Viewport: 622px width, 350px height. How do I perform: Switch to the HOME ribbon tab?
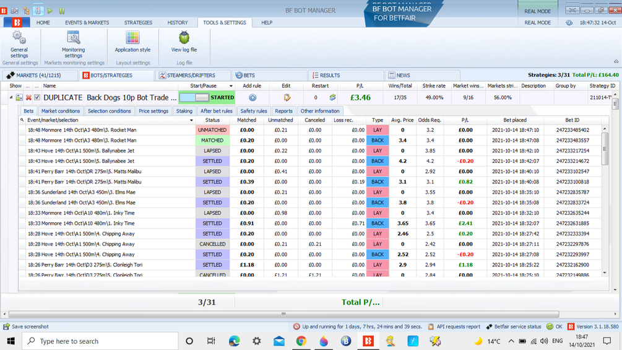point(43,23)
